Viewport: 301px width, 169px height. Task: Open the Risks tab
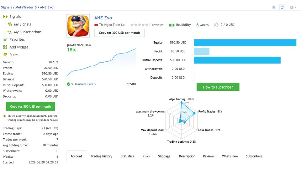tap(146, 156)
